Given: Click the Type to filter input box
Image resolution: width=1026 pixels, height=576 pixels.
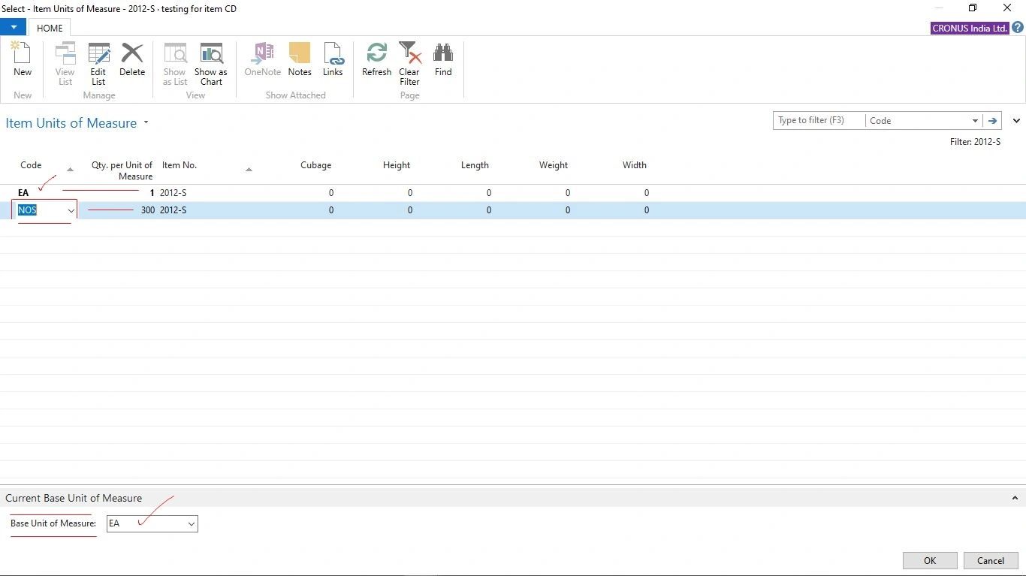Looking at the screenshot, I should pyautogui.click(x=819, y=121).
